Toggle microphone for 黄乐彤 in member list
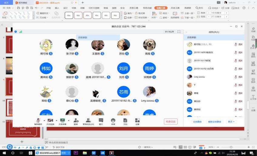Screen dimensions: 257x156 [x=236, y=101]
